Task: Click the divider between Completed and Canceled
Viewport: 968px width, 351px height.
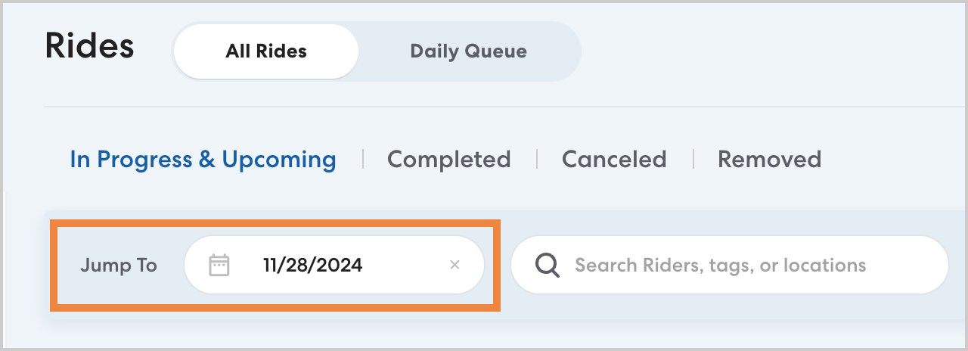Action: [x=537, y=159]
